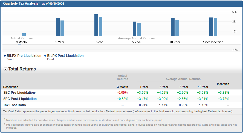
Task: Click the +4.52% 3 Year value
Action: (163, 93)
